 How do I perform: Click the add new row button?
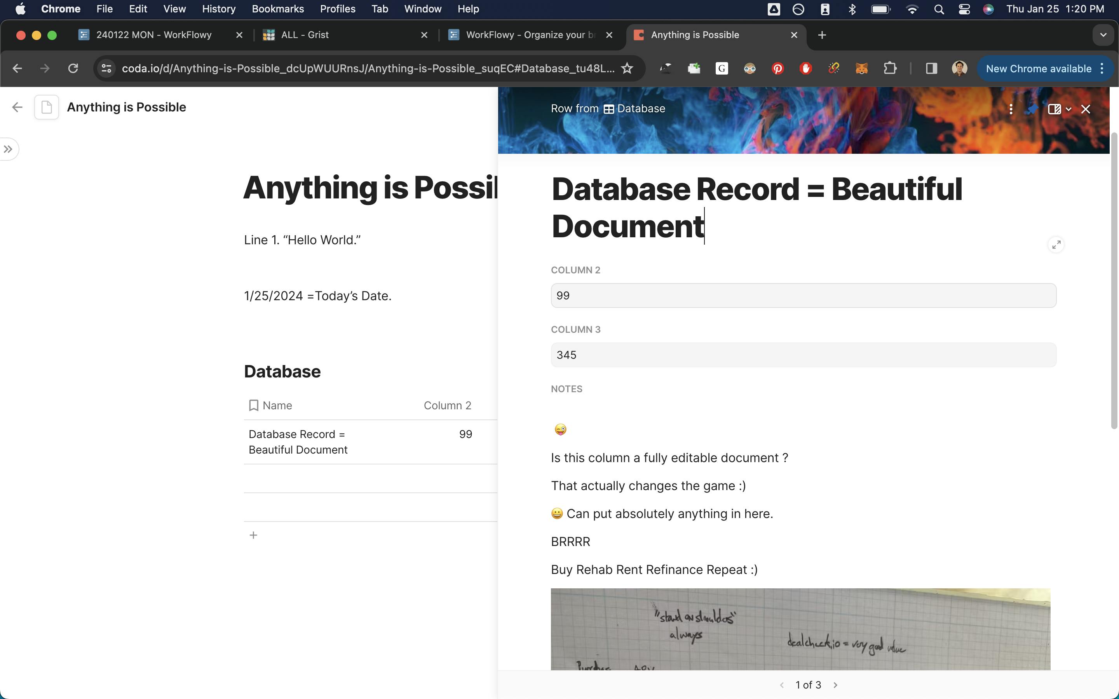pyautogui.click(x=253, y=534)
